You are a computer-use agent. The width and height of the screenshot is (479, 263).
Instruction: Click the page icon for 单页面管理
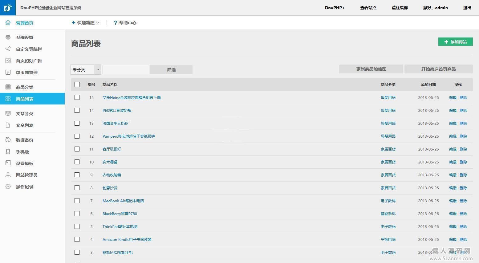[8, 73]
